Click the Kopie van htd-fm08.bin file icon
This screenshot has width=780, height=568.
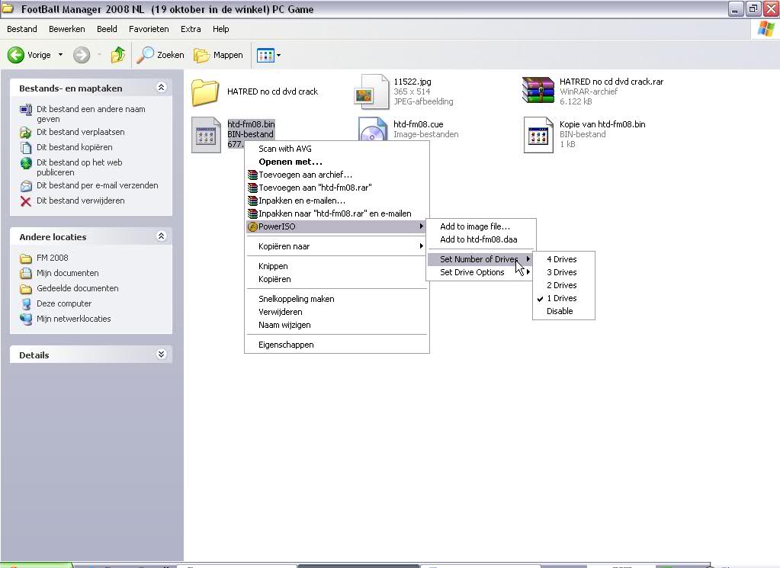pyautogui.click(x=538, y=135)
